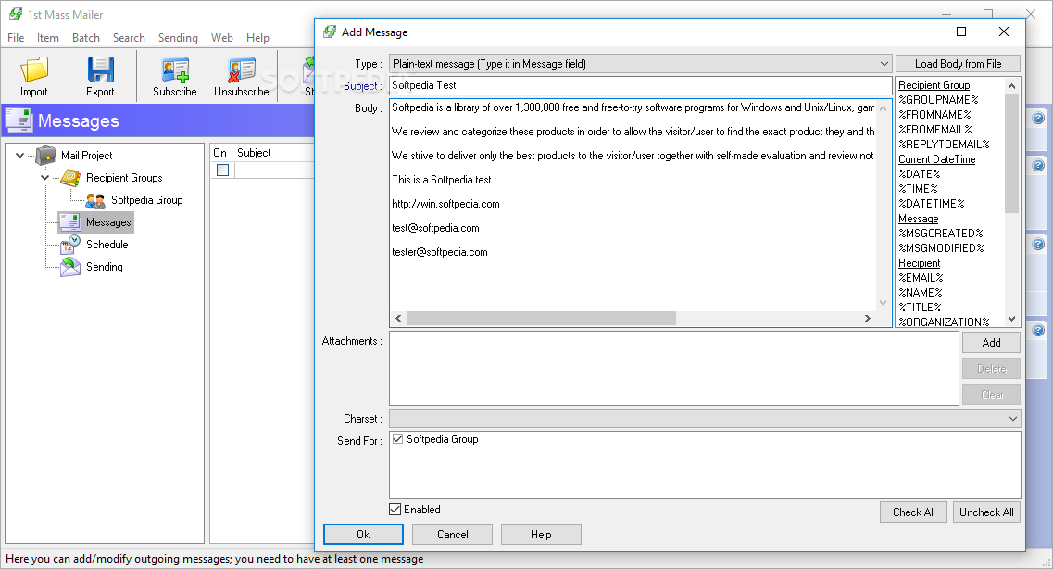Open the Help menu in menu bar
Screen dimensions: 1053x569
257,38
